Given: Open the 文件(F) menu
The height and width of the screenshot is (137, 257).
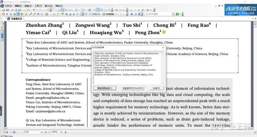Looking at the screenshot, I should click(8, 6).
